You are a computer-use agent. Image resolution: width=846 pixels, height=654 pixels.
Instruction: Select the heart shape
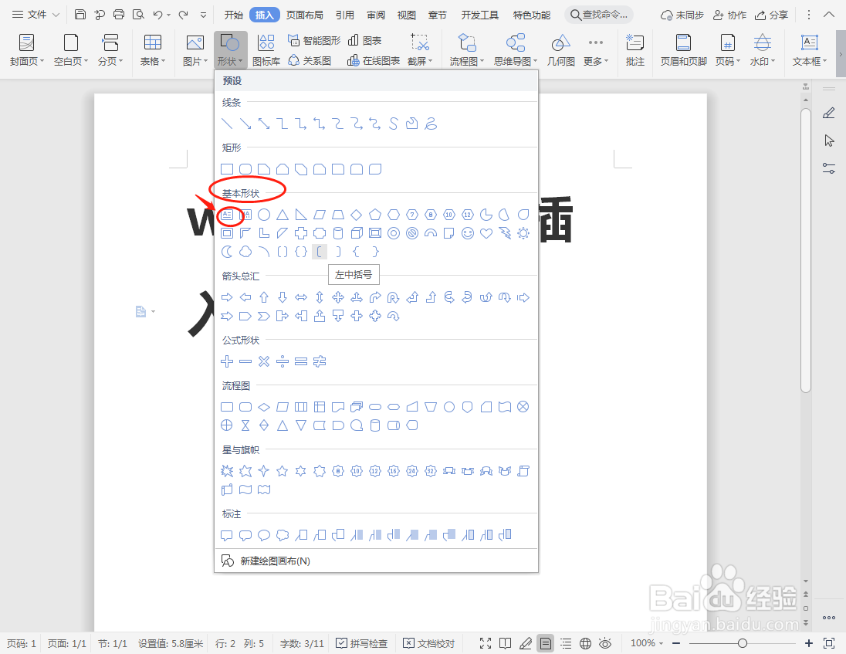pyautogui.click(x=486, y=233)
